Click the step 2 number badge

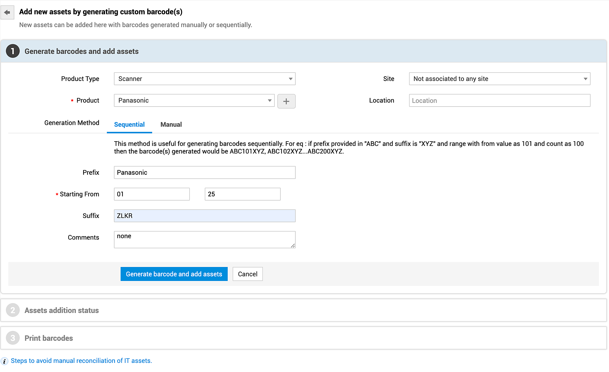[13, 310]
